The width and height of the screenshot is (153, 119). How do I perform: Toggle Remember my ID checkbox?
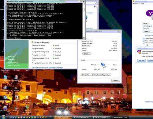(x=144, y=38)
